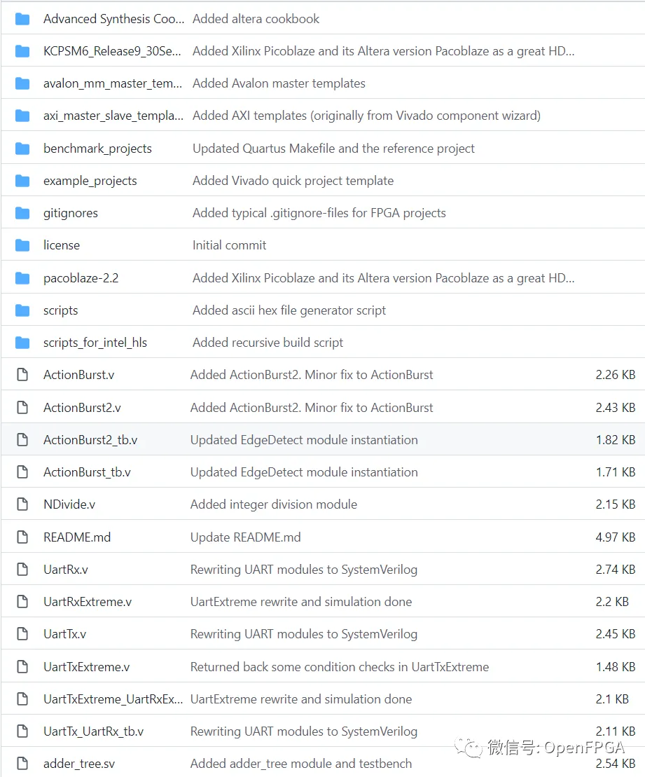Open 'Added Avalon master templates' commit message
The height and width of the screenshot is (777, 645).
279,83
